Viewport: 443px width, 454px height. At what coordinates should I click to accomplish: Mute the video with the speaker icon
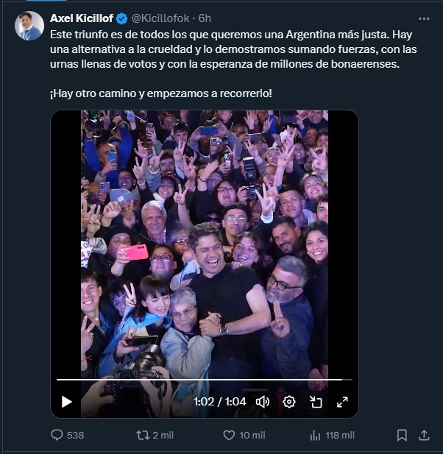(x=263, y=402)
